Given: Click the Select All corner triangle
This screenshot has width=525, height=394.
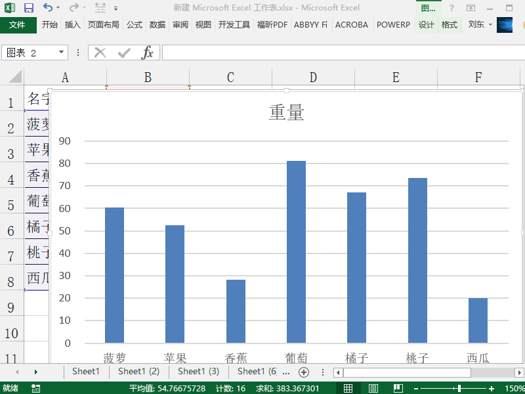Looking at the screenshot, I should (x=13, y=77).
